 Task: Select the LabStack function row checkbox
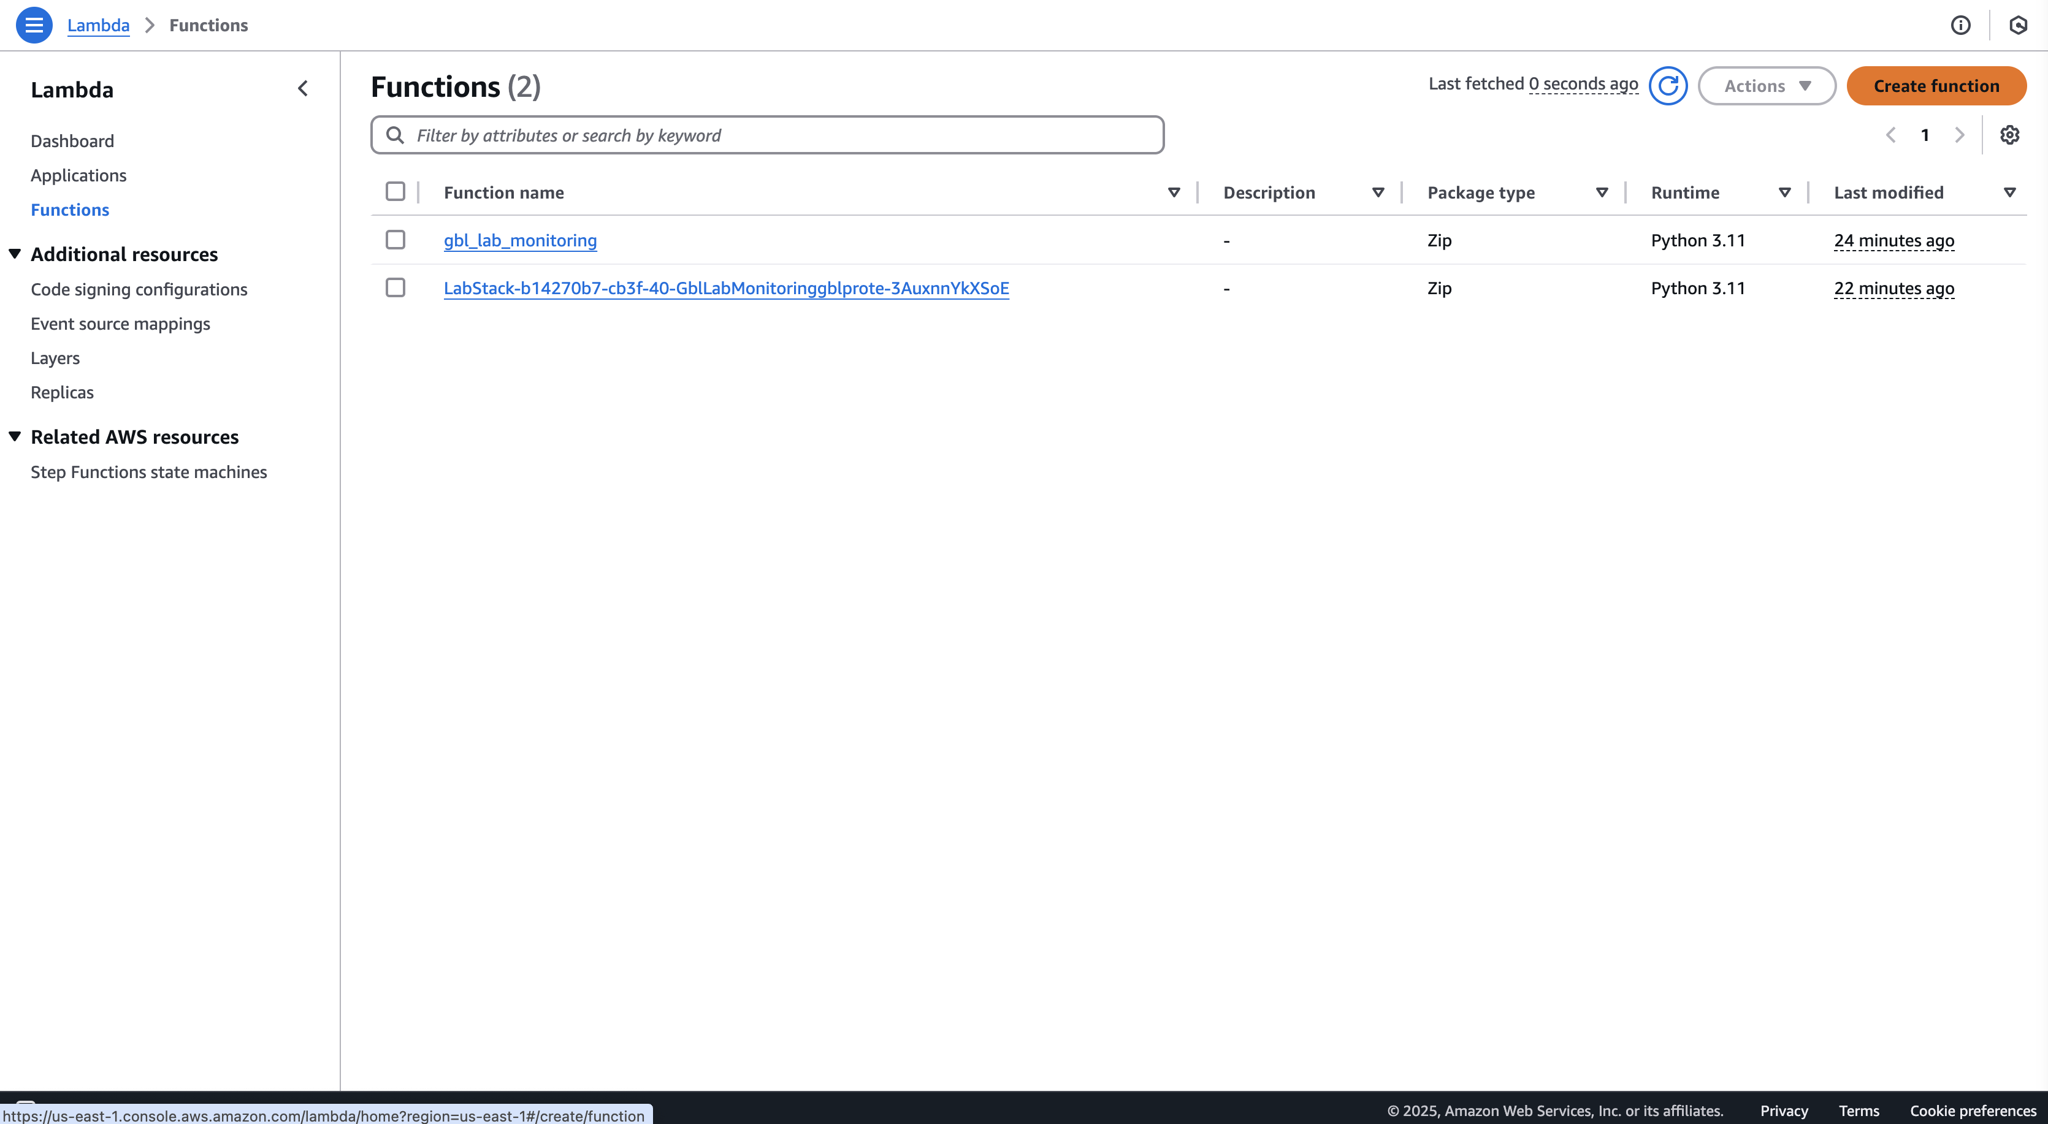(x=395, y=288)
